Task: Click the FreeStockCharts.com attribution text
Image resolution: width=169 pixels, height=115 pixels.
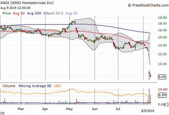Action: coord(148,5)
